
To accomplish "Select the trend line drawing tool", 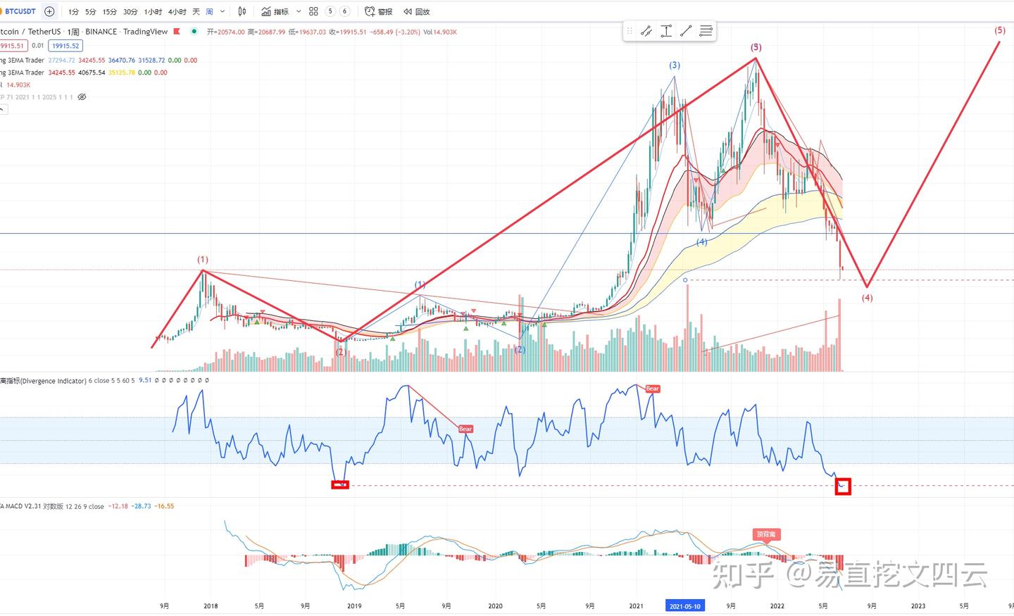I will click(686, 31).
